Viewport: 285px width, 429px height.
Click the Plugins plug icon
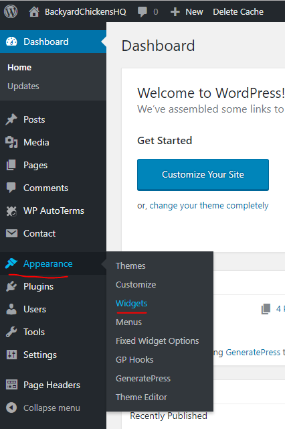pyautogui.click(x=11, y=286)
